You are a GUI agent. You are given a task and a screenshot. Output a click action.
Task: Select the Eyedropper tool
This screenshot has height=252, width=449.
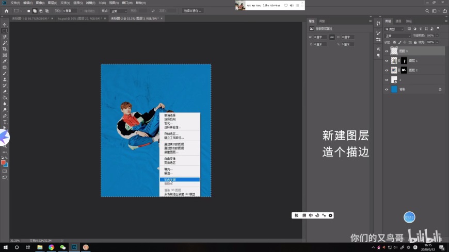point(5,61)
